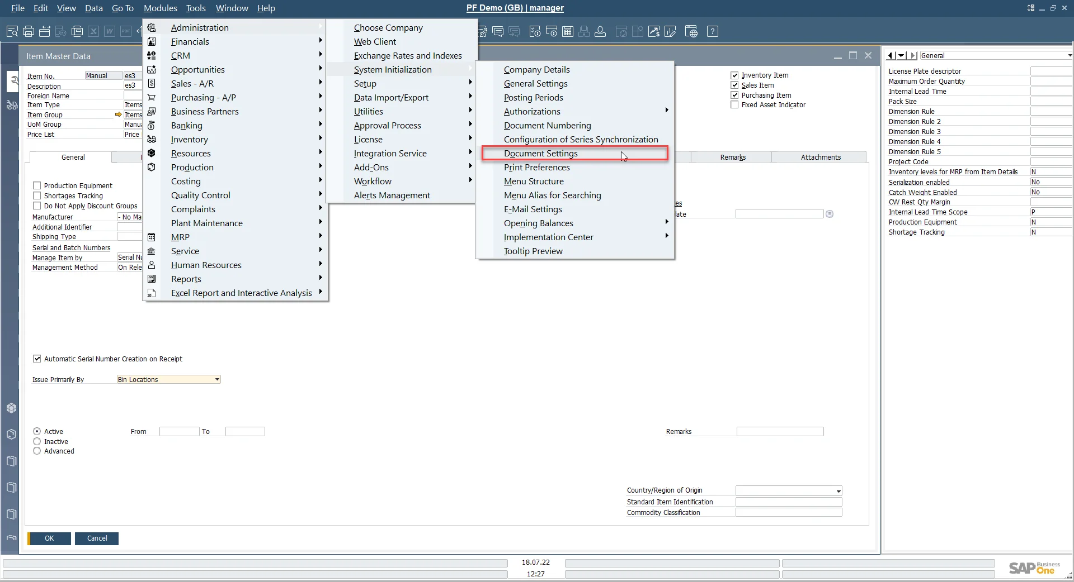The height and width of the screenshot is (582, 1074).
Task: Click the Print icon in toolbar
Action: pos(29,32)
